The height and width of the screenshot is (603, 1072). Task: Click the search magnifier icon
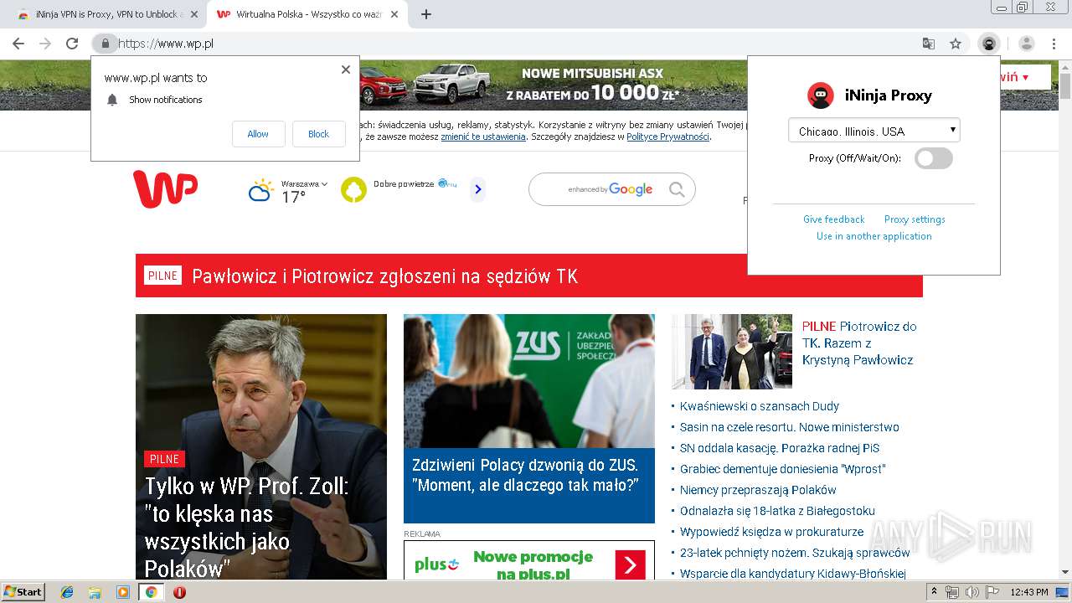point(677,190)
